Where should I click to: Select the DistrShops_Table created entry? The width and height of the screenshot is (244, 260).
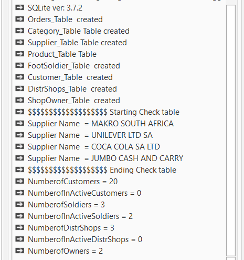tap(72, 89)
